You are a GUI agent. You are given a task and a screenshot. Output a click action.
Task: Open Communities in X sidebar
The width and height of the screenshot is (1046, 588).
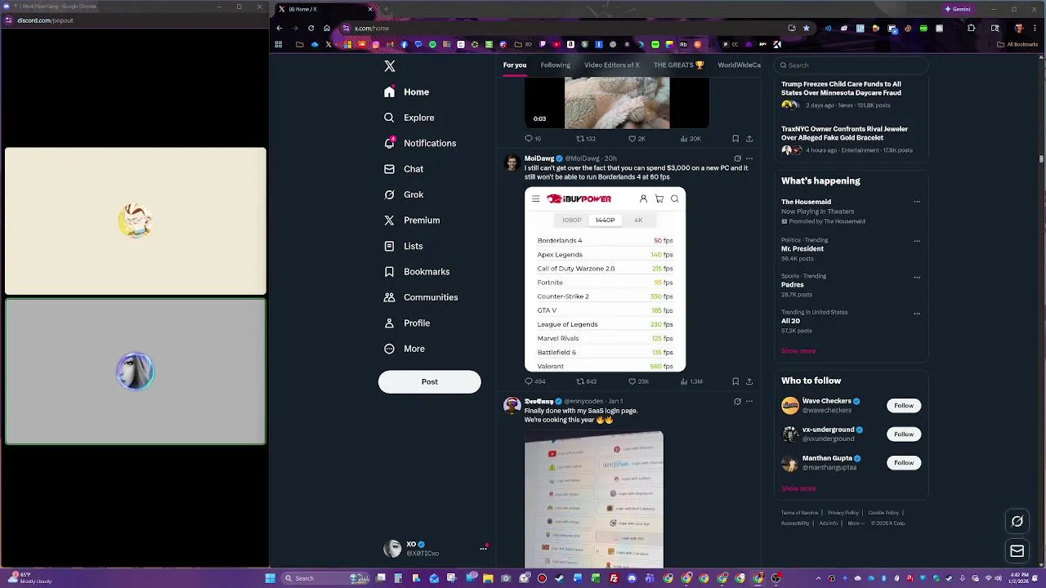(x=421, y=297)
